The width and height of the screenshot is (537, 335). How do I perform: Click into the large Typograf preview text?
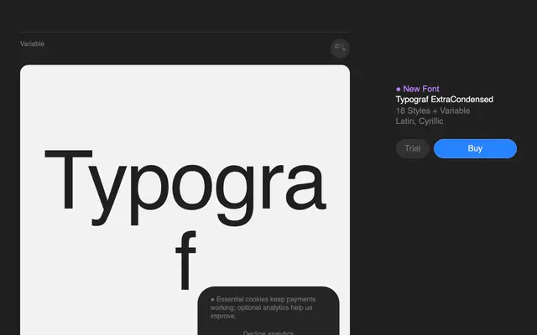click(x=185, y=219)
